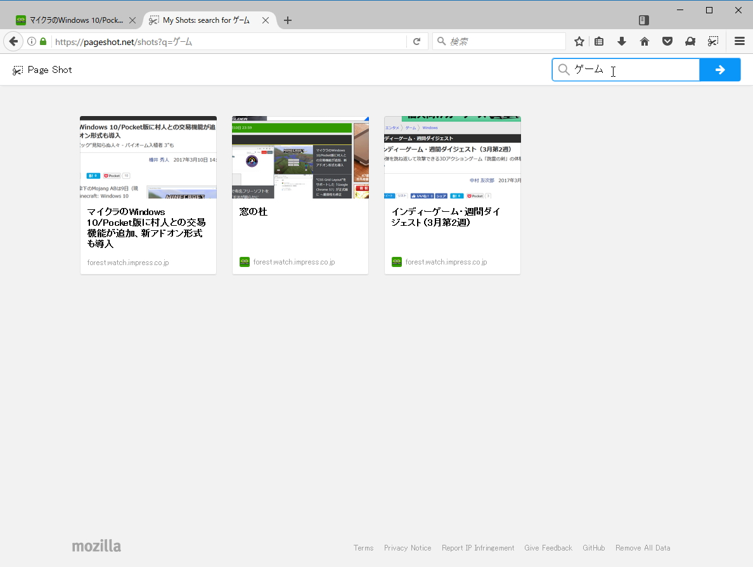Click the Page Shot logo link
The image size is (753, 567).
pyautogui.click(x=42, y=70)
